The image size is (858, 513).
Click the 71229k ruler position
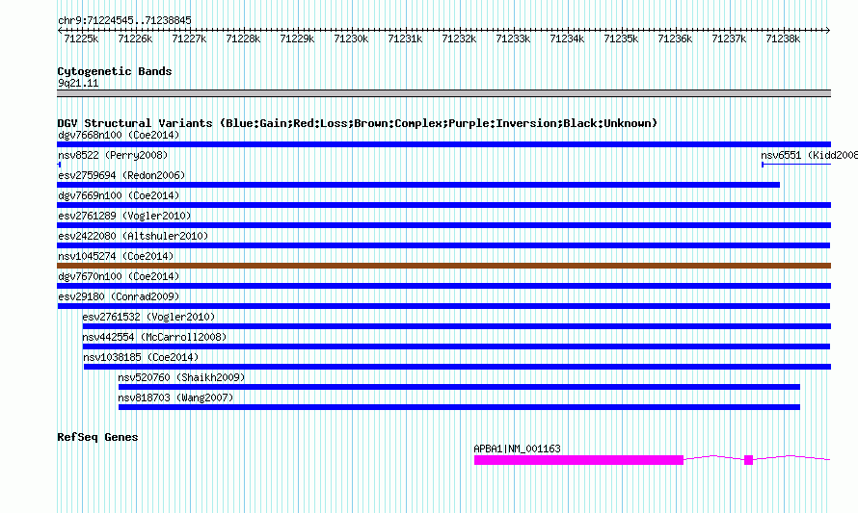297,38
